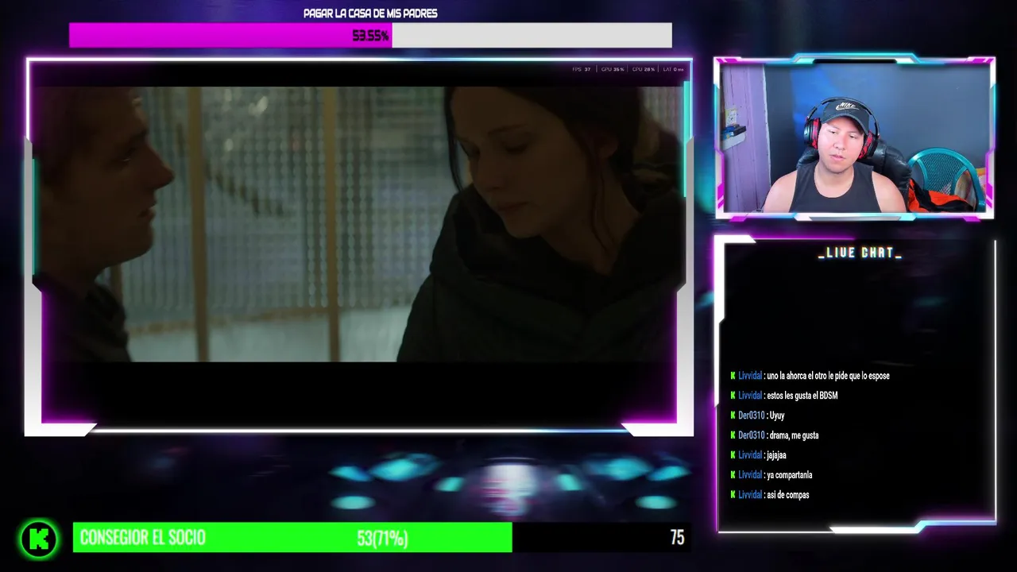Image resolution: width=1017 pixels, height=572 pixels.
Task: Open Livvidal's name on 'jajajaa' message
Action: pos(750,455)
